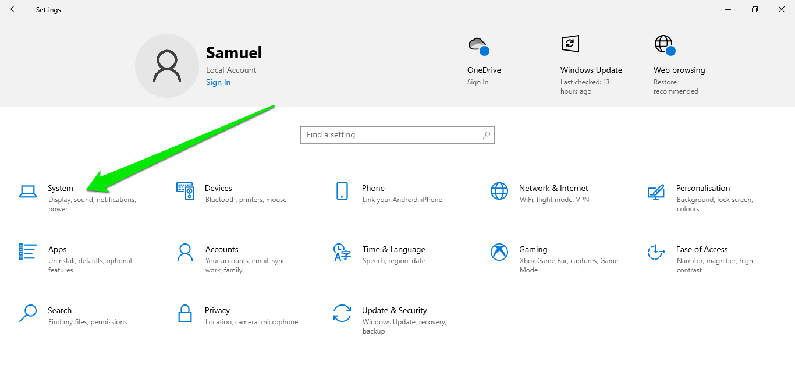Click the Web browsing header label
The image size is (795, 386).
(679, 70)
